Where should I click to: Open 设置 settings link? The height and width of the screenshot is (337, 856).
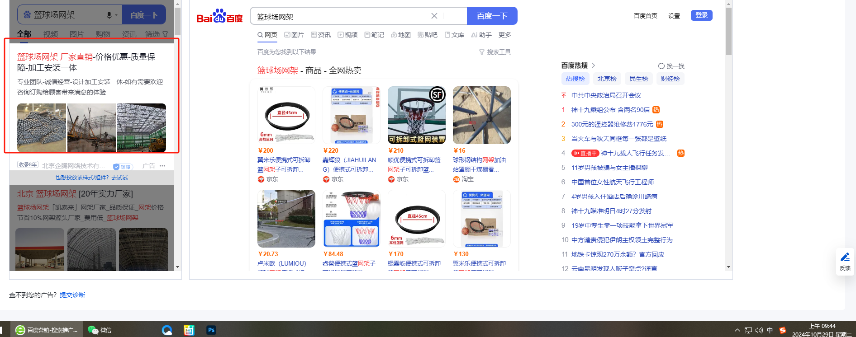tap(674, 16)
